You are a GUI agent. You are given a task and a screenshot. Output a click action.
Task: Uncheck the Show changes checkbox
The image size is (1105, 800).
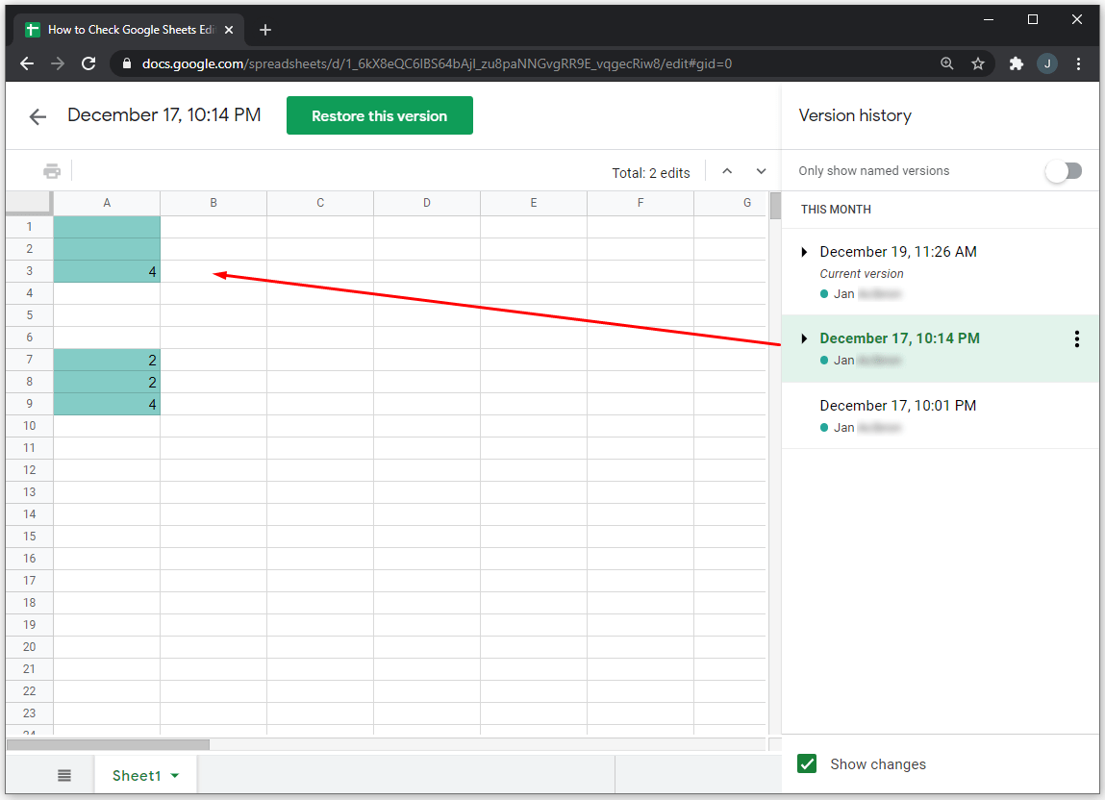[808, 763]
